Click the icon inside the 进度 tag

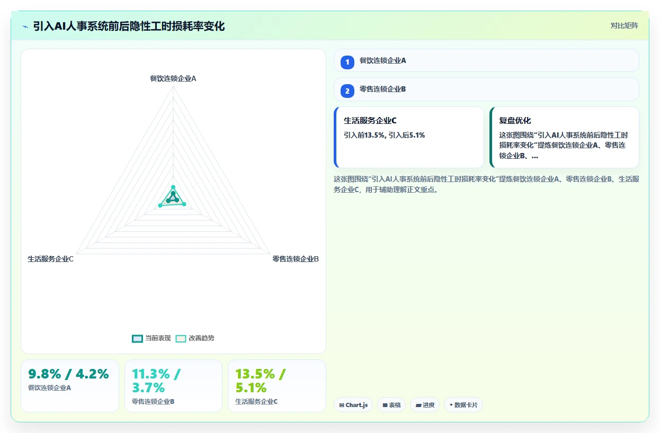tap(418, 405)
